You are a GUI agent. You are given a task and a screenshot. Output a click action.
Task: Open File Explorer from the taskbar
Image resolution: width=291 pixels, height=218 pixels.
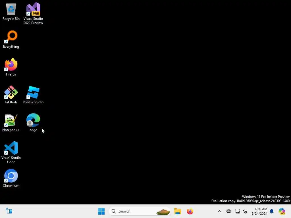(177, 211)
